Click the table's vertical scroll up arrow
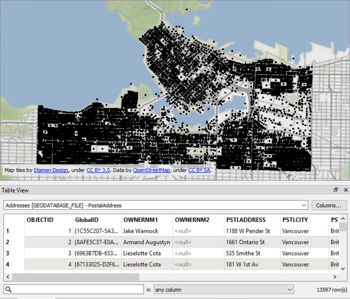The height and width of the screenshot is (299, 350). tap(343, 219)
